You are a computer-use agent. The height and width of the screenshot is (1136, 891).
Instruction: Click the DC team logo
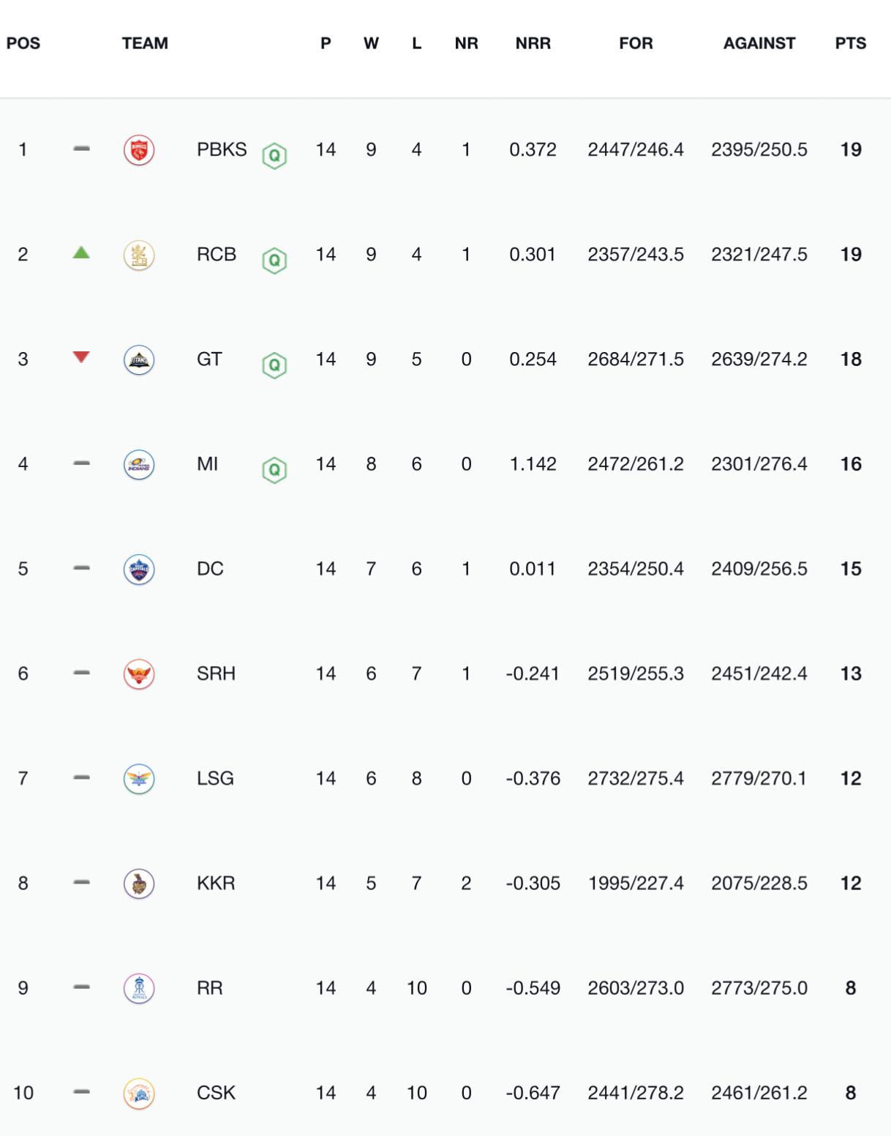tap(139, 569)
